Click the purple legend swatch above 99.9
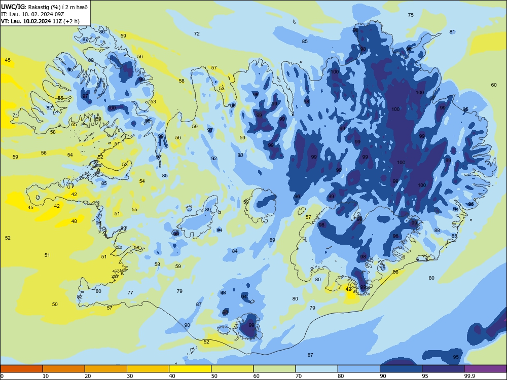507x380 pixels. pyautogui.click(x=485, y=369)
